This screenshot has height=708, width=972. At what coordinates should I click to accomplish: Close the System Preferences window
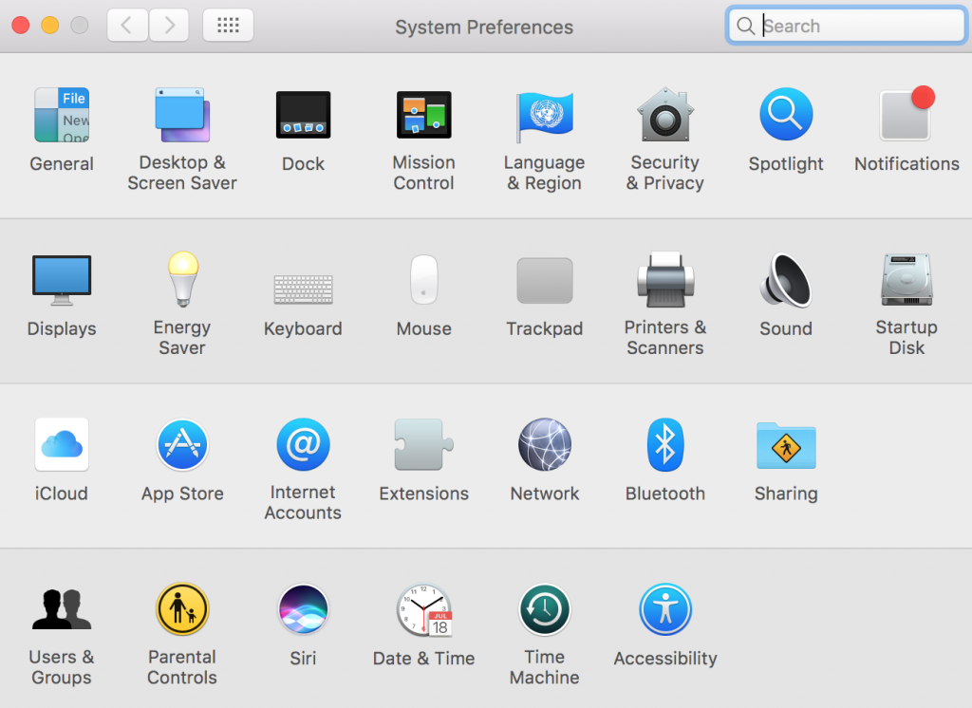(21, 25)
